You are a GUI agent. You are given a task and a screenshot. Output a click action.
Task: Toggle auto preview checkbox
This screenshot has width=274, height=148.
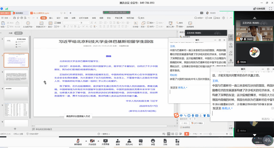181,127
